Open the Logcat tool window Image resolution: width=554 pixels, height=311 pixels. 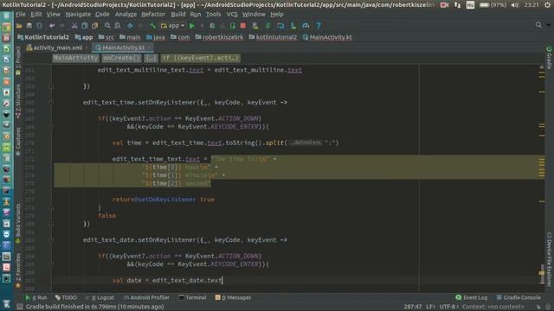(x=100, y=297)
